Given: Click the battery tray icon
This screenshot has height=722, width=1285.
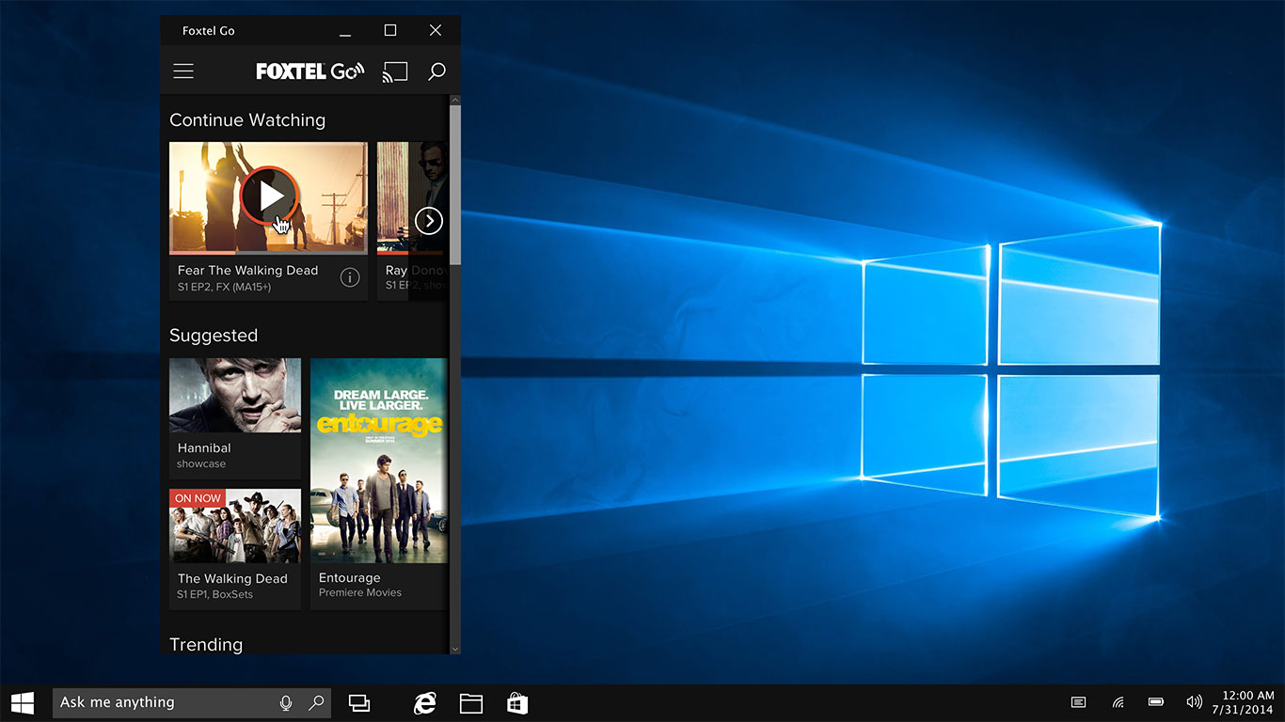Looking at the screenshot, I should click(x=1156, y=702).
